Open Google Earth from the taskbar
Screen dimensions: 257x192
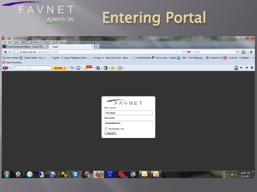(x=52, y=175)
